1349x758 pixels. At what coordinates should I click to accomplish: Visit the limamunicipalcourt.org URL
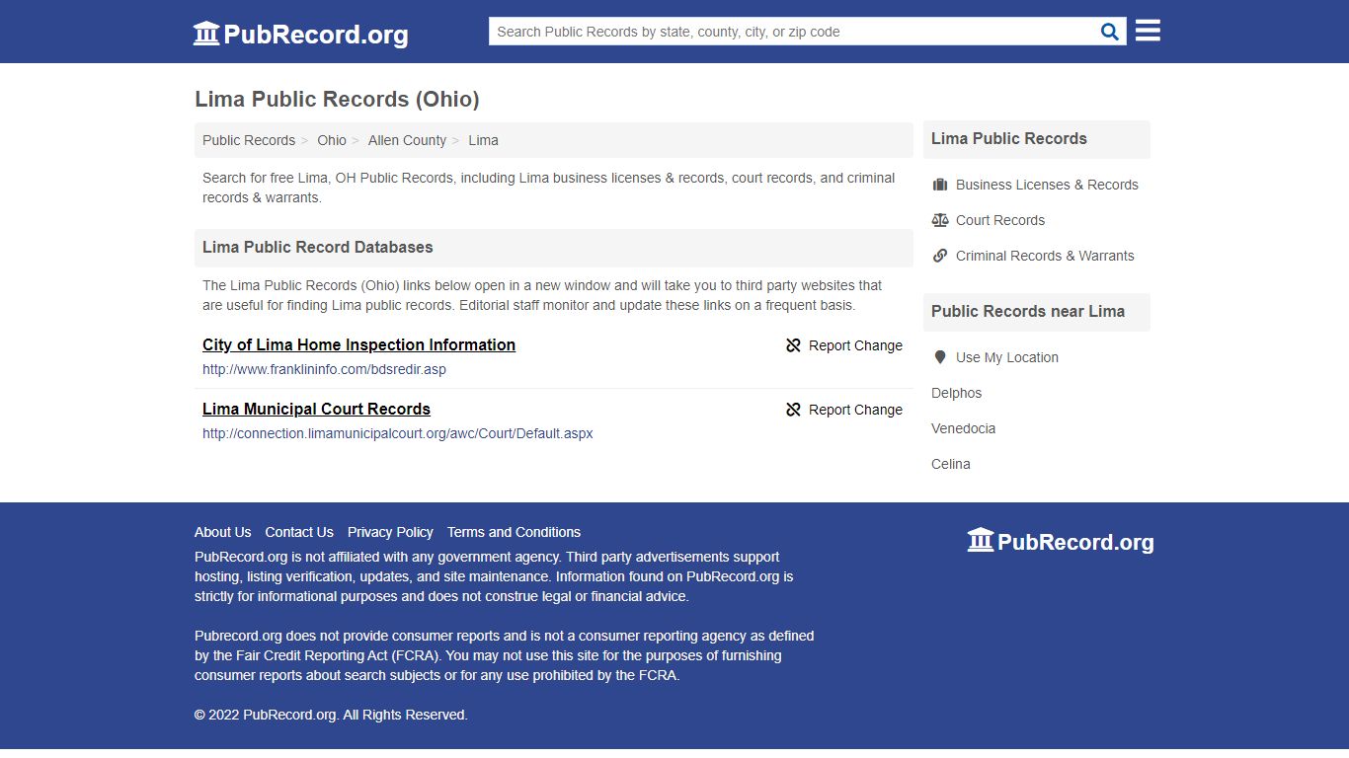point(397,433)
